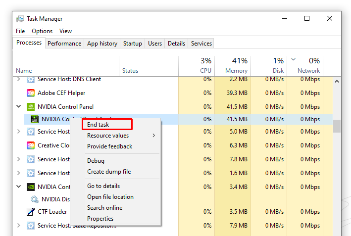
Task: Sort by the Status column header
Action: [x=149, y=66]
